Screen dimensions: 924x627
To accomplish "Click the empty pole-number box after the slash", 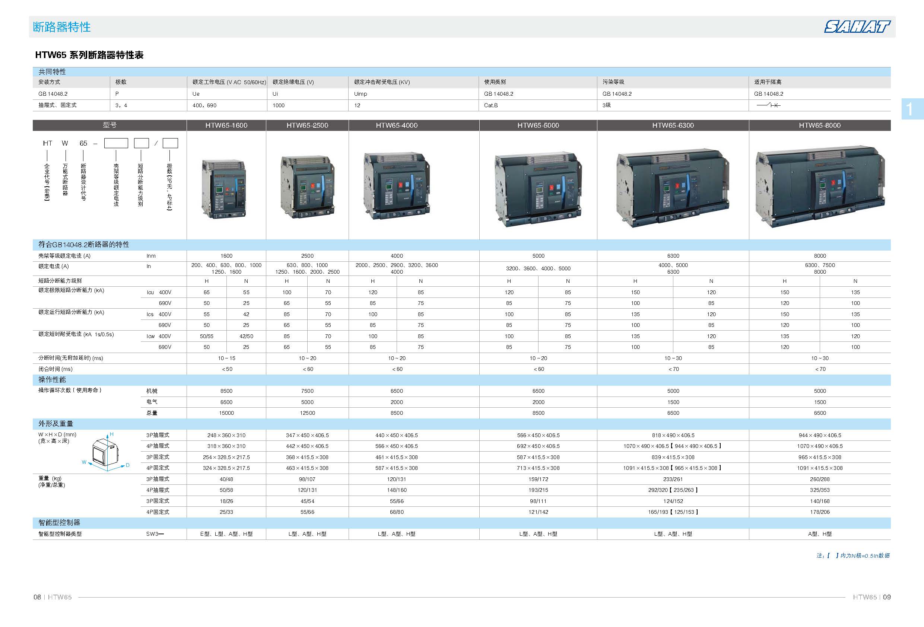I will 170,143.
